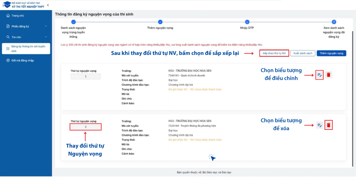Click the Trang chủ home icon
Screen dimensions: 356x180
click(8, 16)
